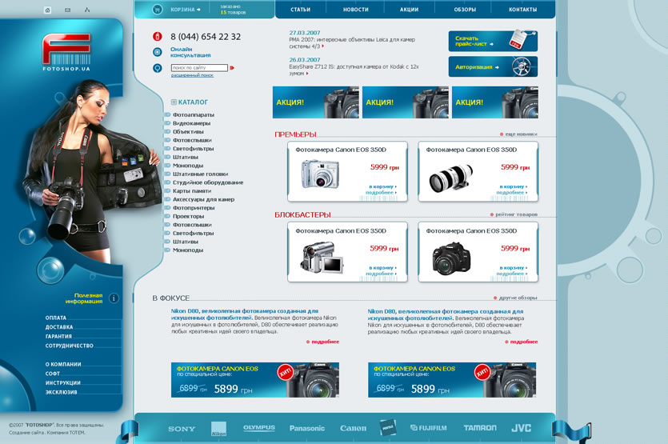
Task: Open the Фотоаппараты catalog category
Action: (x=193, y=115)
